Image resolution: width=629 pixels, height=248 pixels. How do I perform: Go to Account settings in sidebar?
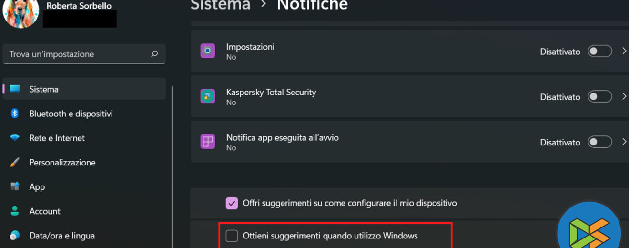click(45, 211)
